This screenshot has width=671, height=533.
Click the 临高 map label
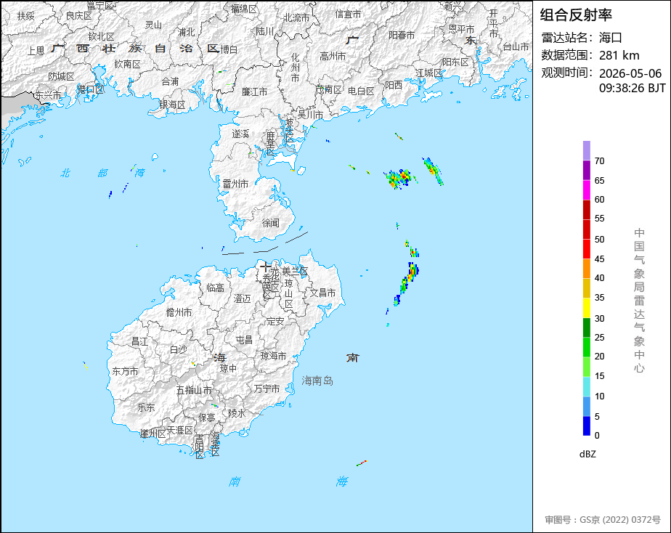pos(215,288)
